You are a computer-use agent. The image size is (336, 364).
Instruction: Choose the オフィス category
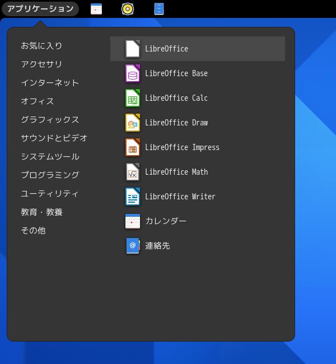38,101
